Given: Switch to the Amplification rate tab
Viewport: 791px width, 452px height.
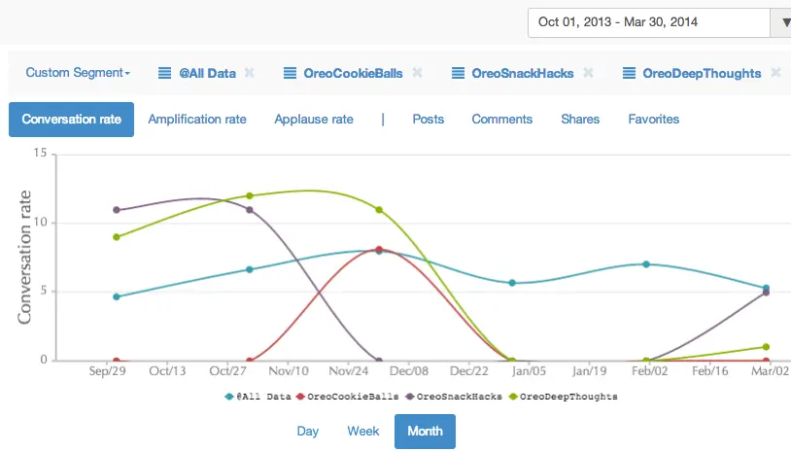Looking at the screenshot, I should pyautogui.click(x=197, y=120).
